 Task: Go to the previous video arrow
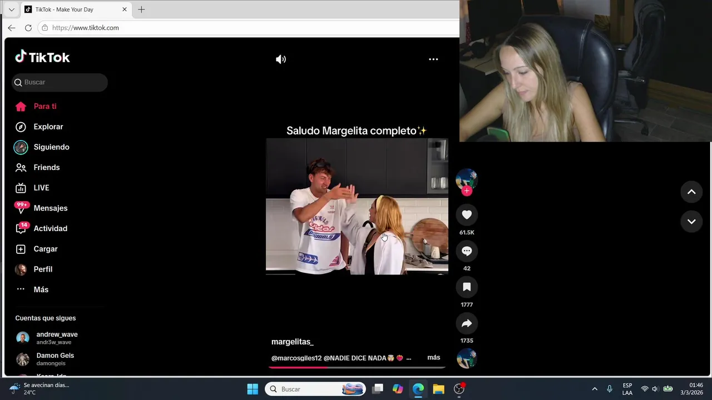pos(691,192)
